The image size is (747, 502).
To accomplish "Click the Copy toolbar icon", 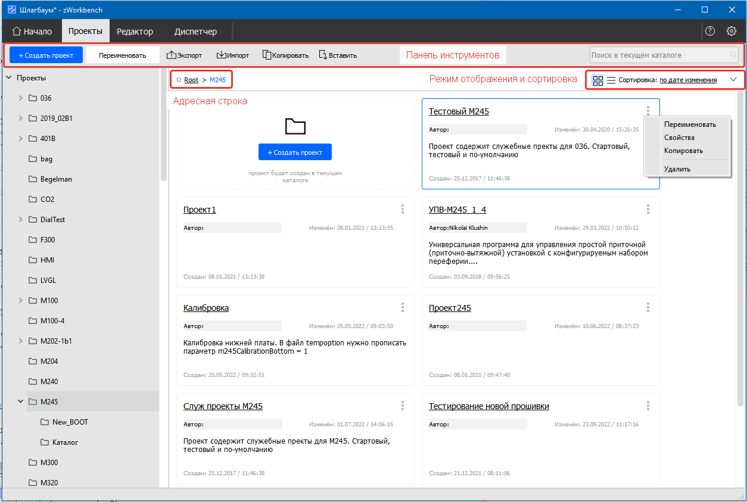I will pos(267,55).
